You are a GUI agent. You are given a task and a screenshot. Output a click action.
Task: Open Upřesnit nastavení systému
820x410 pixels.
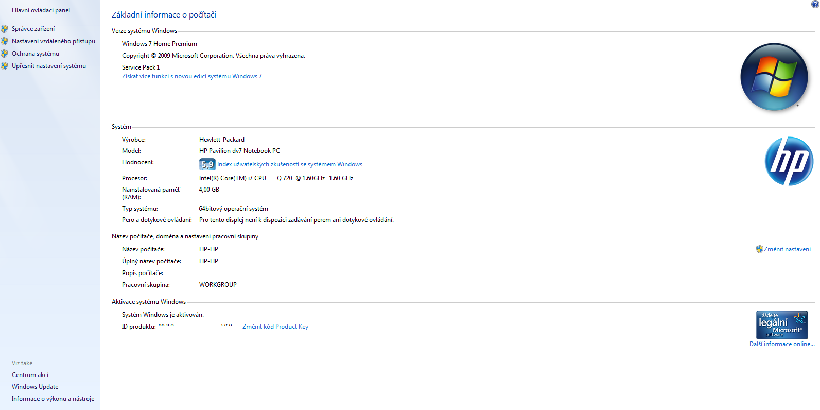(x=49, y=66)
